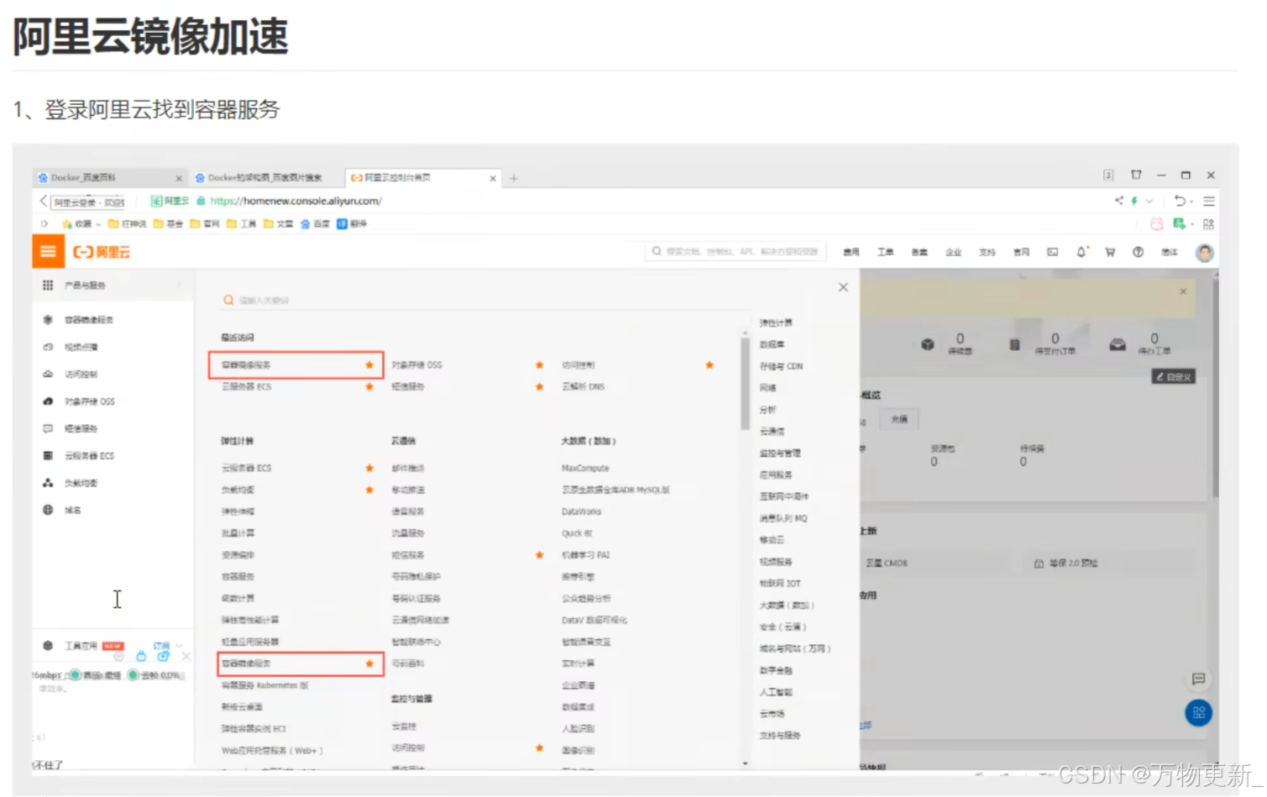Click the 短信服务 message sidebar icon

click(x=48, y=428)
